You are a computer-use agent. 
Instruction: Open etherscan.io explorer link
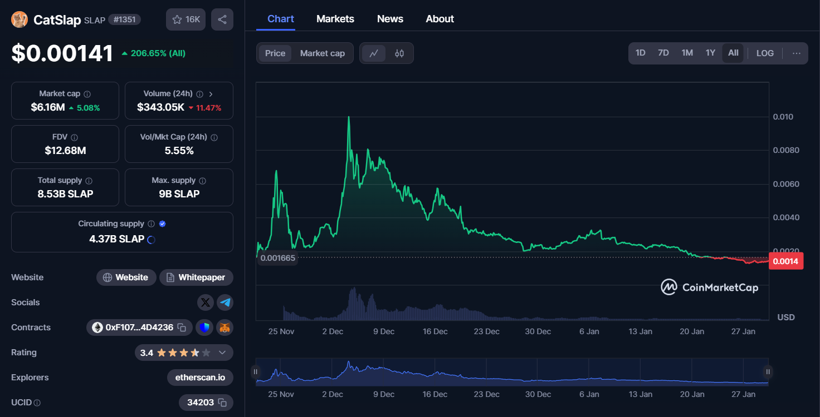click(200, 378)
